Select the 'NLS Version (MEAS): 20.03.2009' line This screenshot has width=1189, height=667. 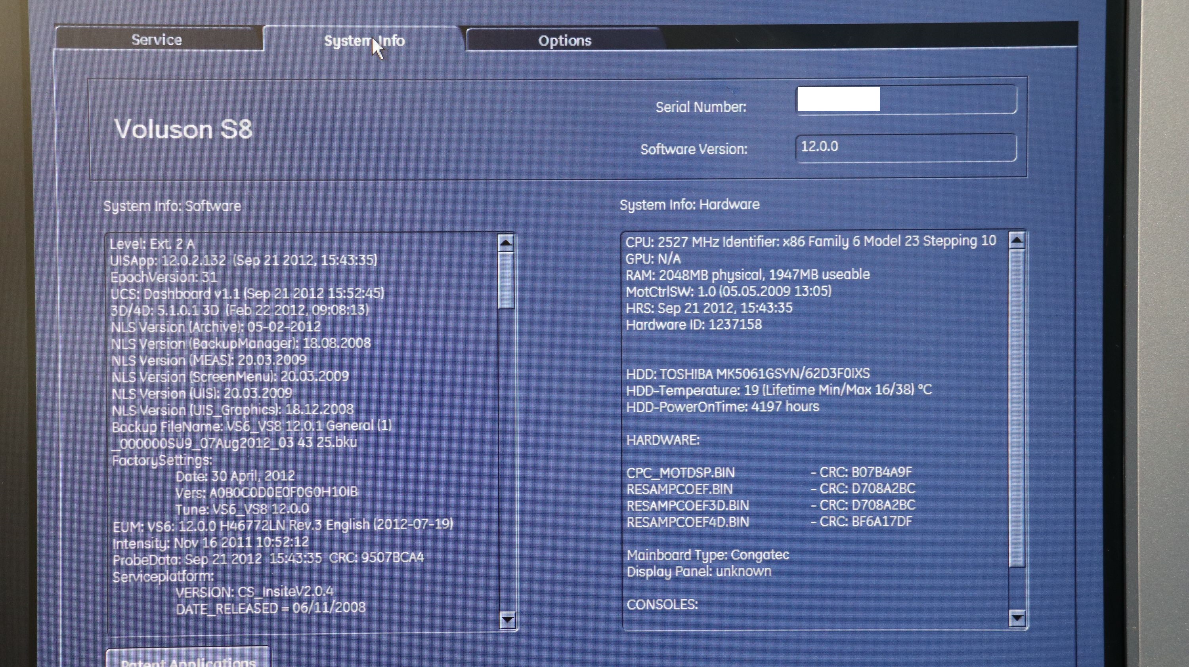pyautogui.click(x=209, y=360)
